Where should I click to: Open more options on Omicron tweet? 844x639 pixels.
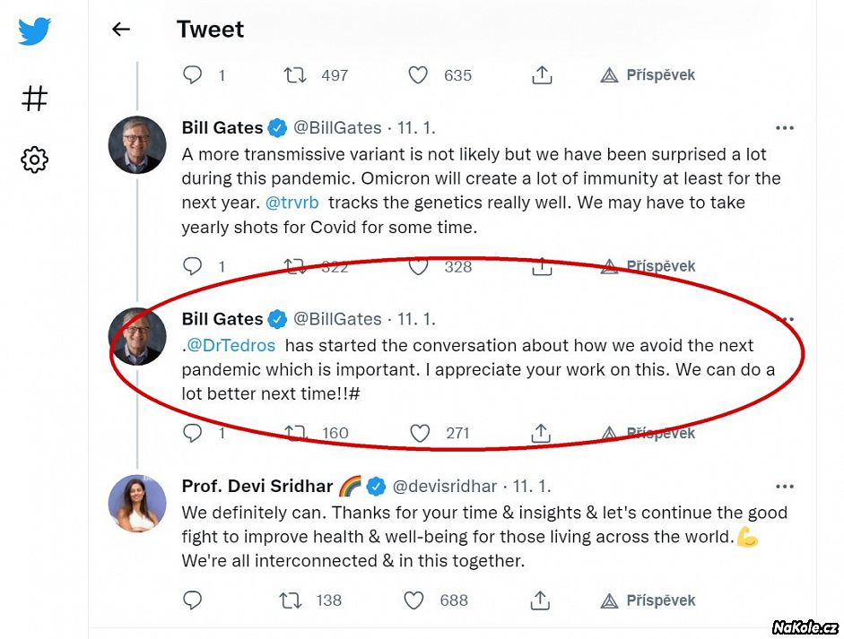click(785, 128)
